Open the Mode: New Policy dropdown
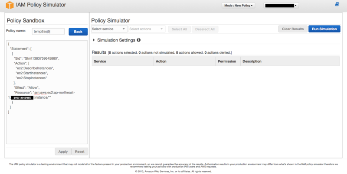347x174 pixels. pyautogui.click(x=238, y=6)
